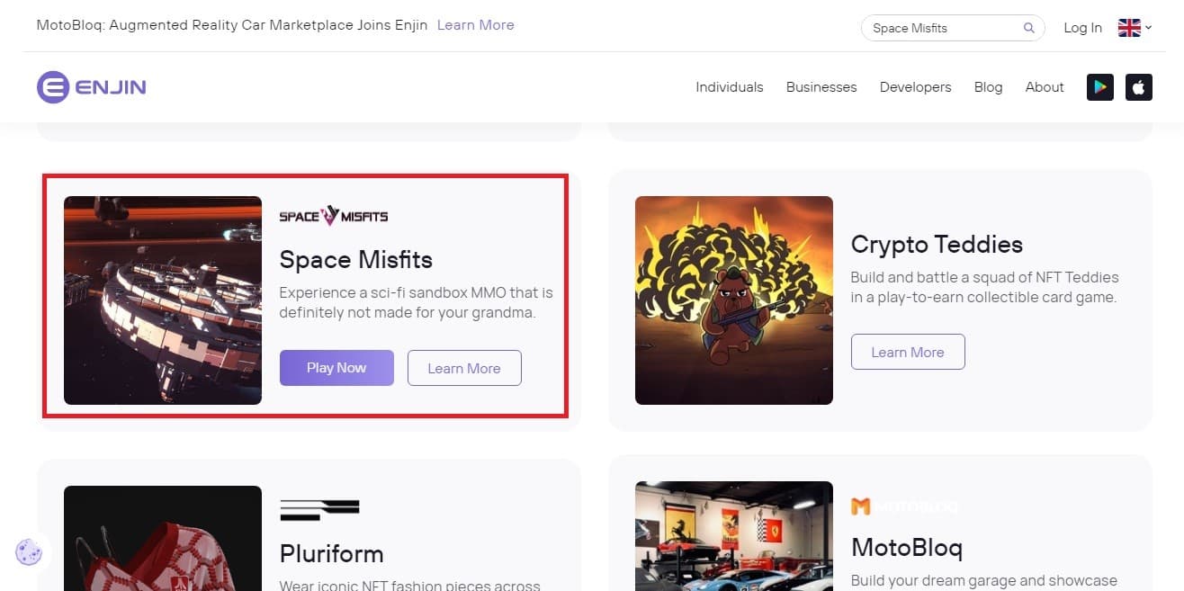
Task: Open the About menu
Action: click(x=1045, y=87)
